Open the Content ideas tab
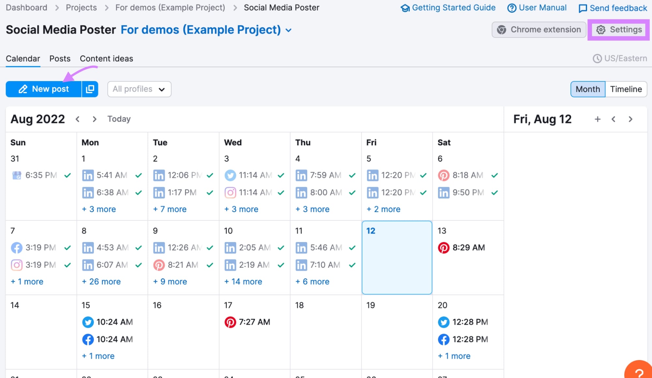 click(x=106, y=59)
